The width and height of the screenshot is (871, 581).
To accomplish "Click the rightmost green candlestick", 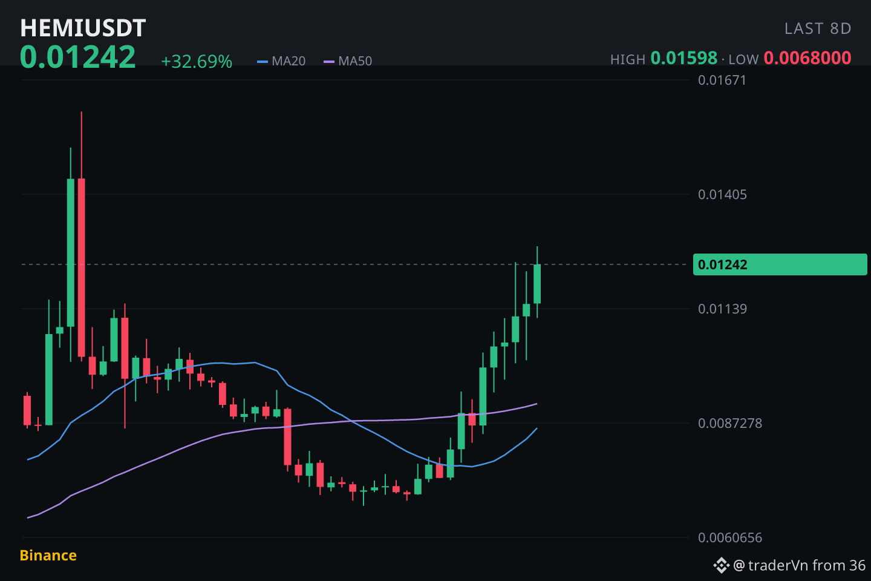I will [537, 283].
